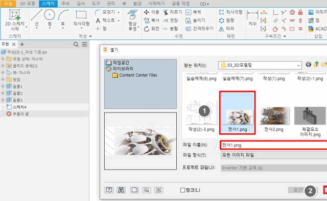Select the 간격띄우기 offset tool
This screenshot has height=201, width=327.
tap(200, 28)
